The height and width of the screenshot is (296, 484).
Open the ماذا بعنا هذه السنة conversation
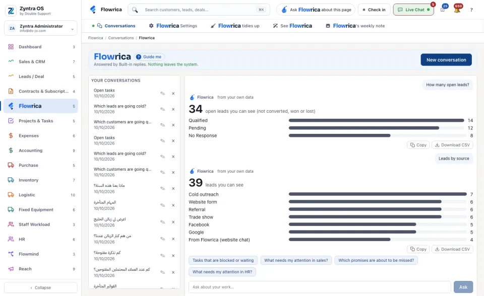coord(109,188)
